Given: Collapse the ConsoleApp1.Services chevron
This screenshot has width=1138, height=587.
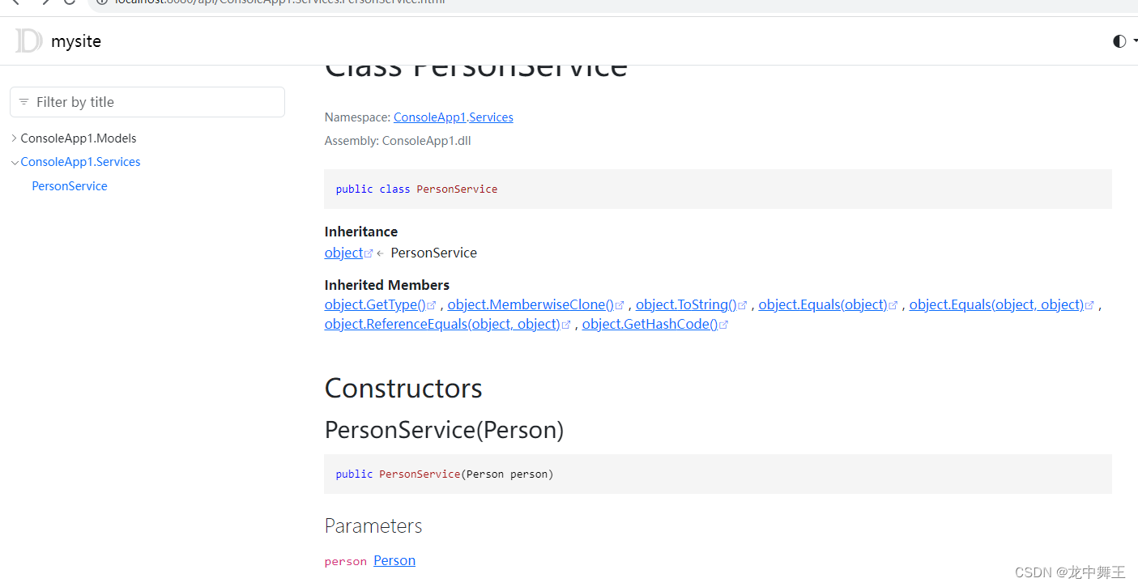Looking at the screenshot, I should [15, 162].
